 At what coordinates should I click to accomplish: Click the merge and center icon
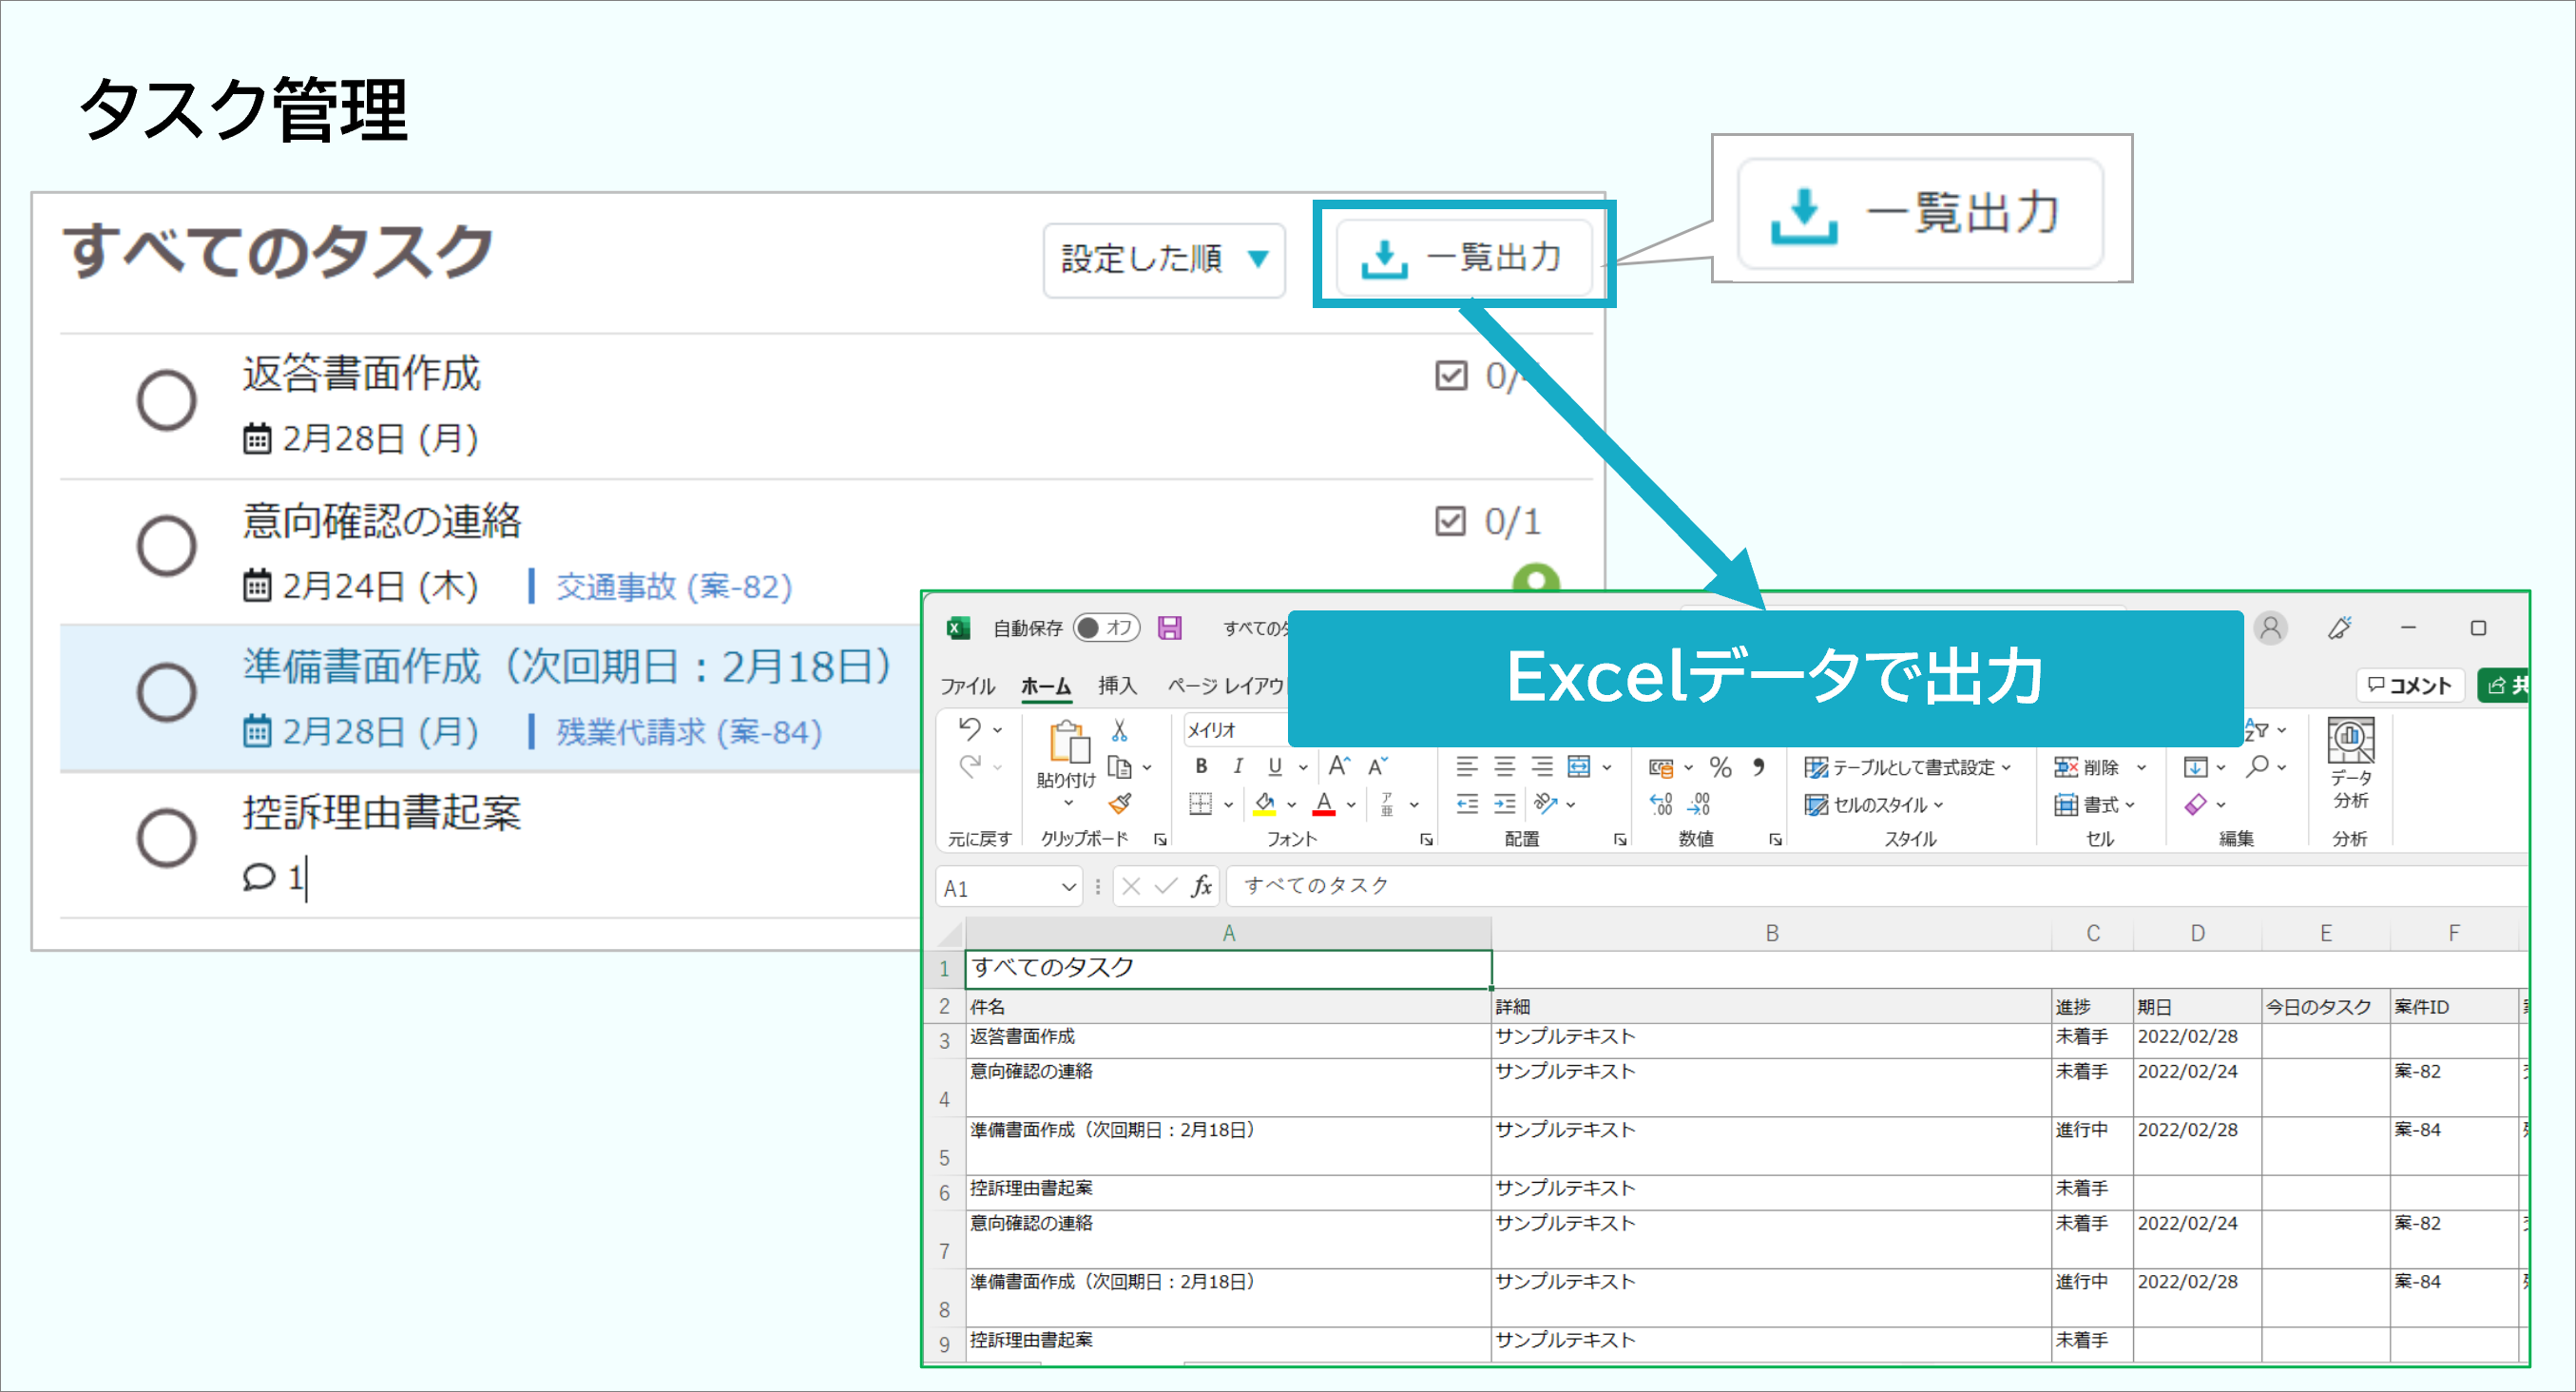tap(1579, 766)
